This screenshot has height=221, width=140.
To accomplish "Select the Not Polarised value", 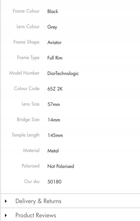I will point(61,166).
